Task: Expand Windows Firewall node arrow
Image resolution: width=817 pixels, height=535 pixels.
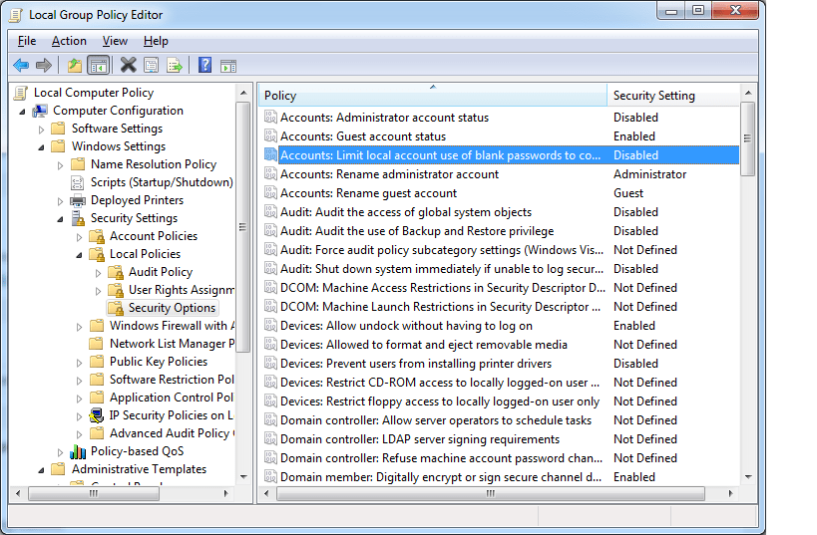Action: point(79,327)
